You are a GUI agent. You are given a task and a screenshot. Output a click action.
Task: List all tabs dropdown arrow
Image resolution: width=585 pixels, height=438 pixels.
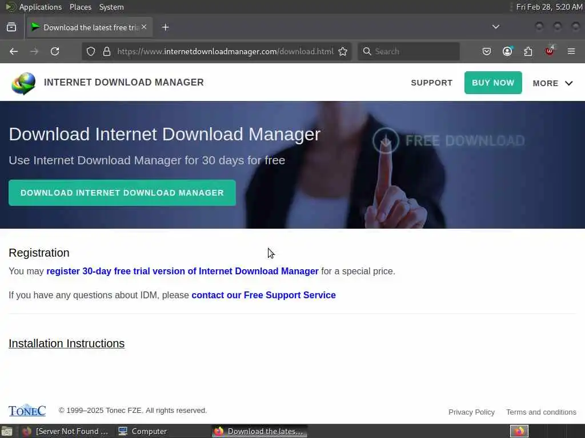pos(495,27)
